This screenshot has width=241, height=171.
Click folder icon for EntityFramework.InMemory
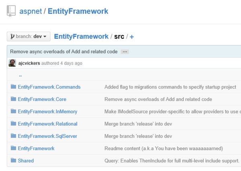[13, 111]
